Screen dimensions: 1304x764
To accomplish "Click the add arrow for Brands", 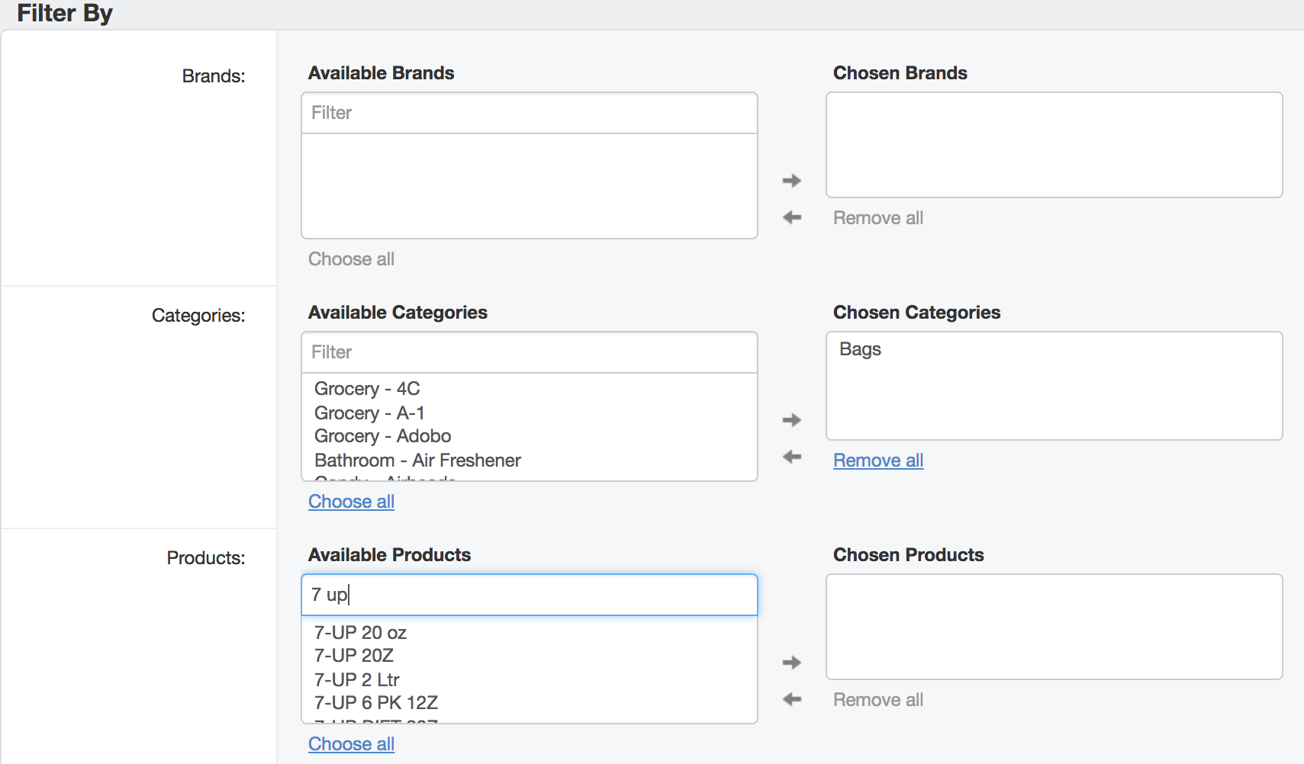I will pos(792,181).
